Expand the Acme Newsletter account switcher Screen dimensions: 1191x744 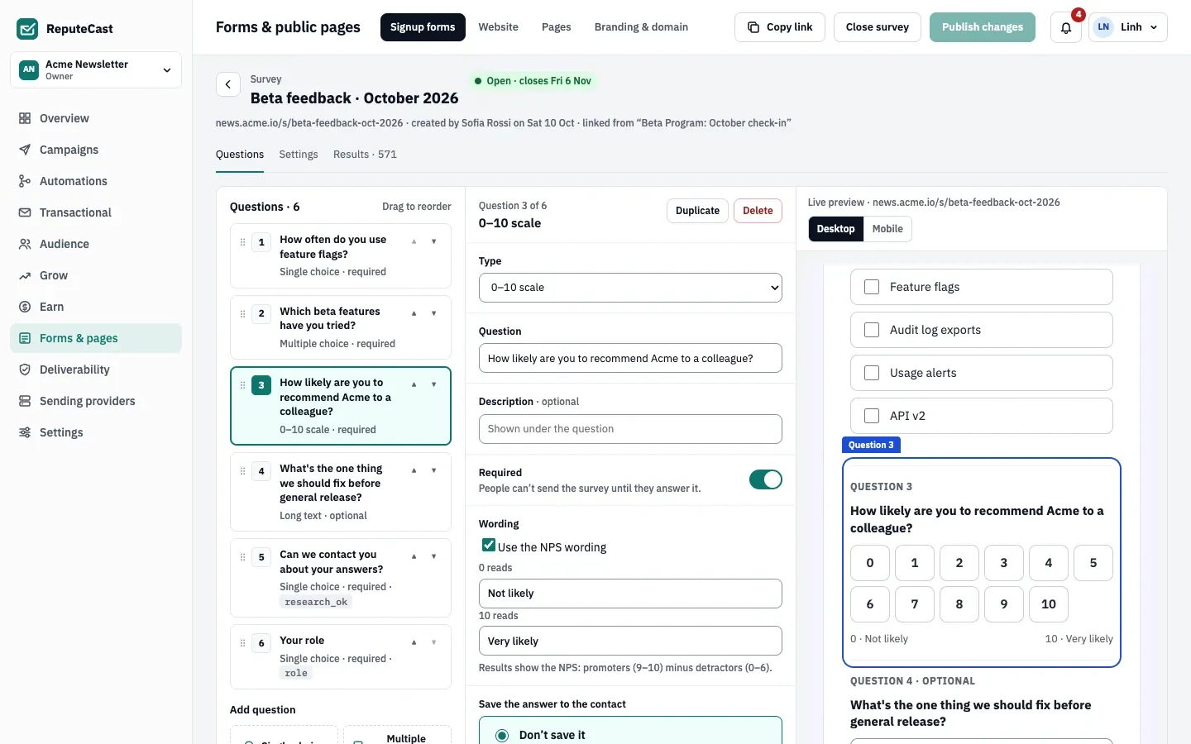point(96,70)
